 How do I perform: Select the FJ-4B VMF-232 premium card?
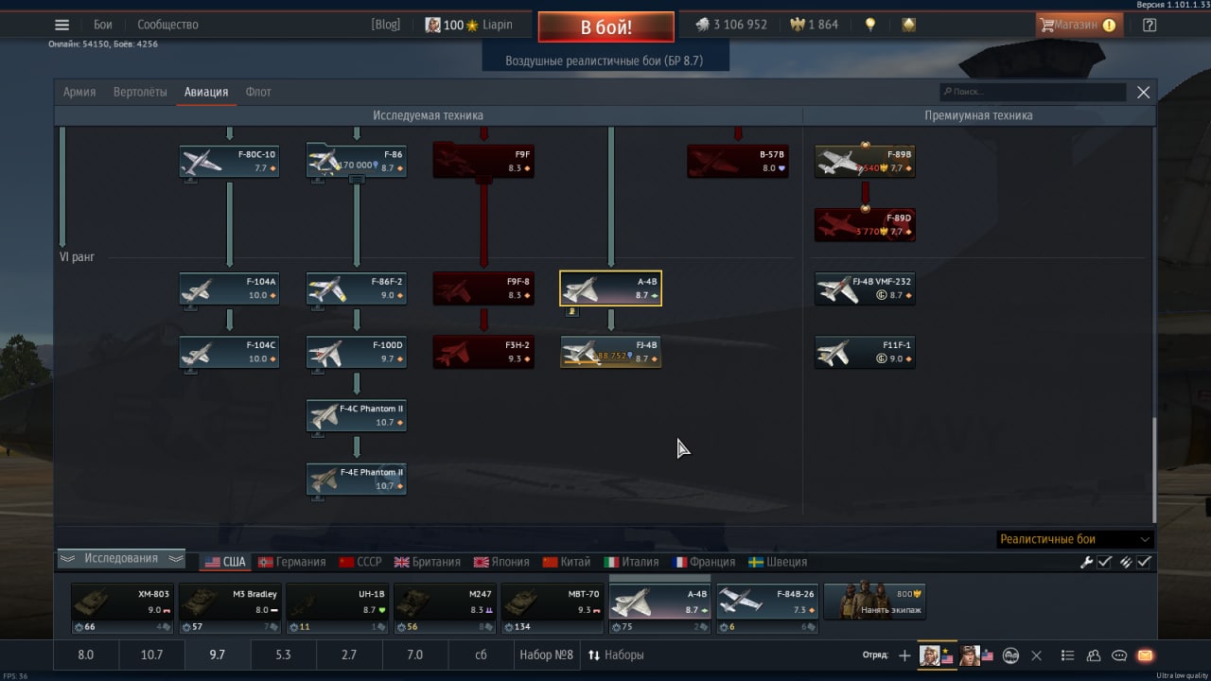tap(865, 288)
